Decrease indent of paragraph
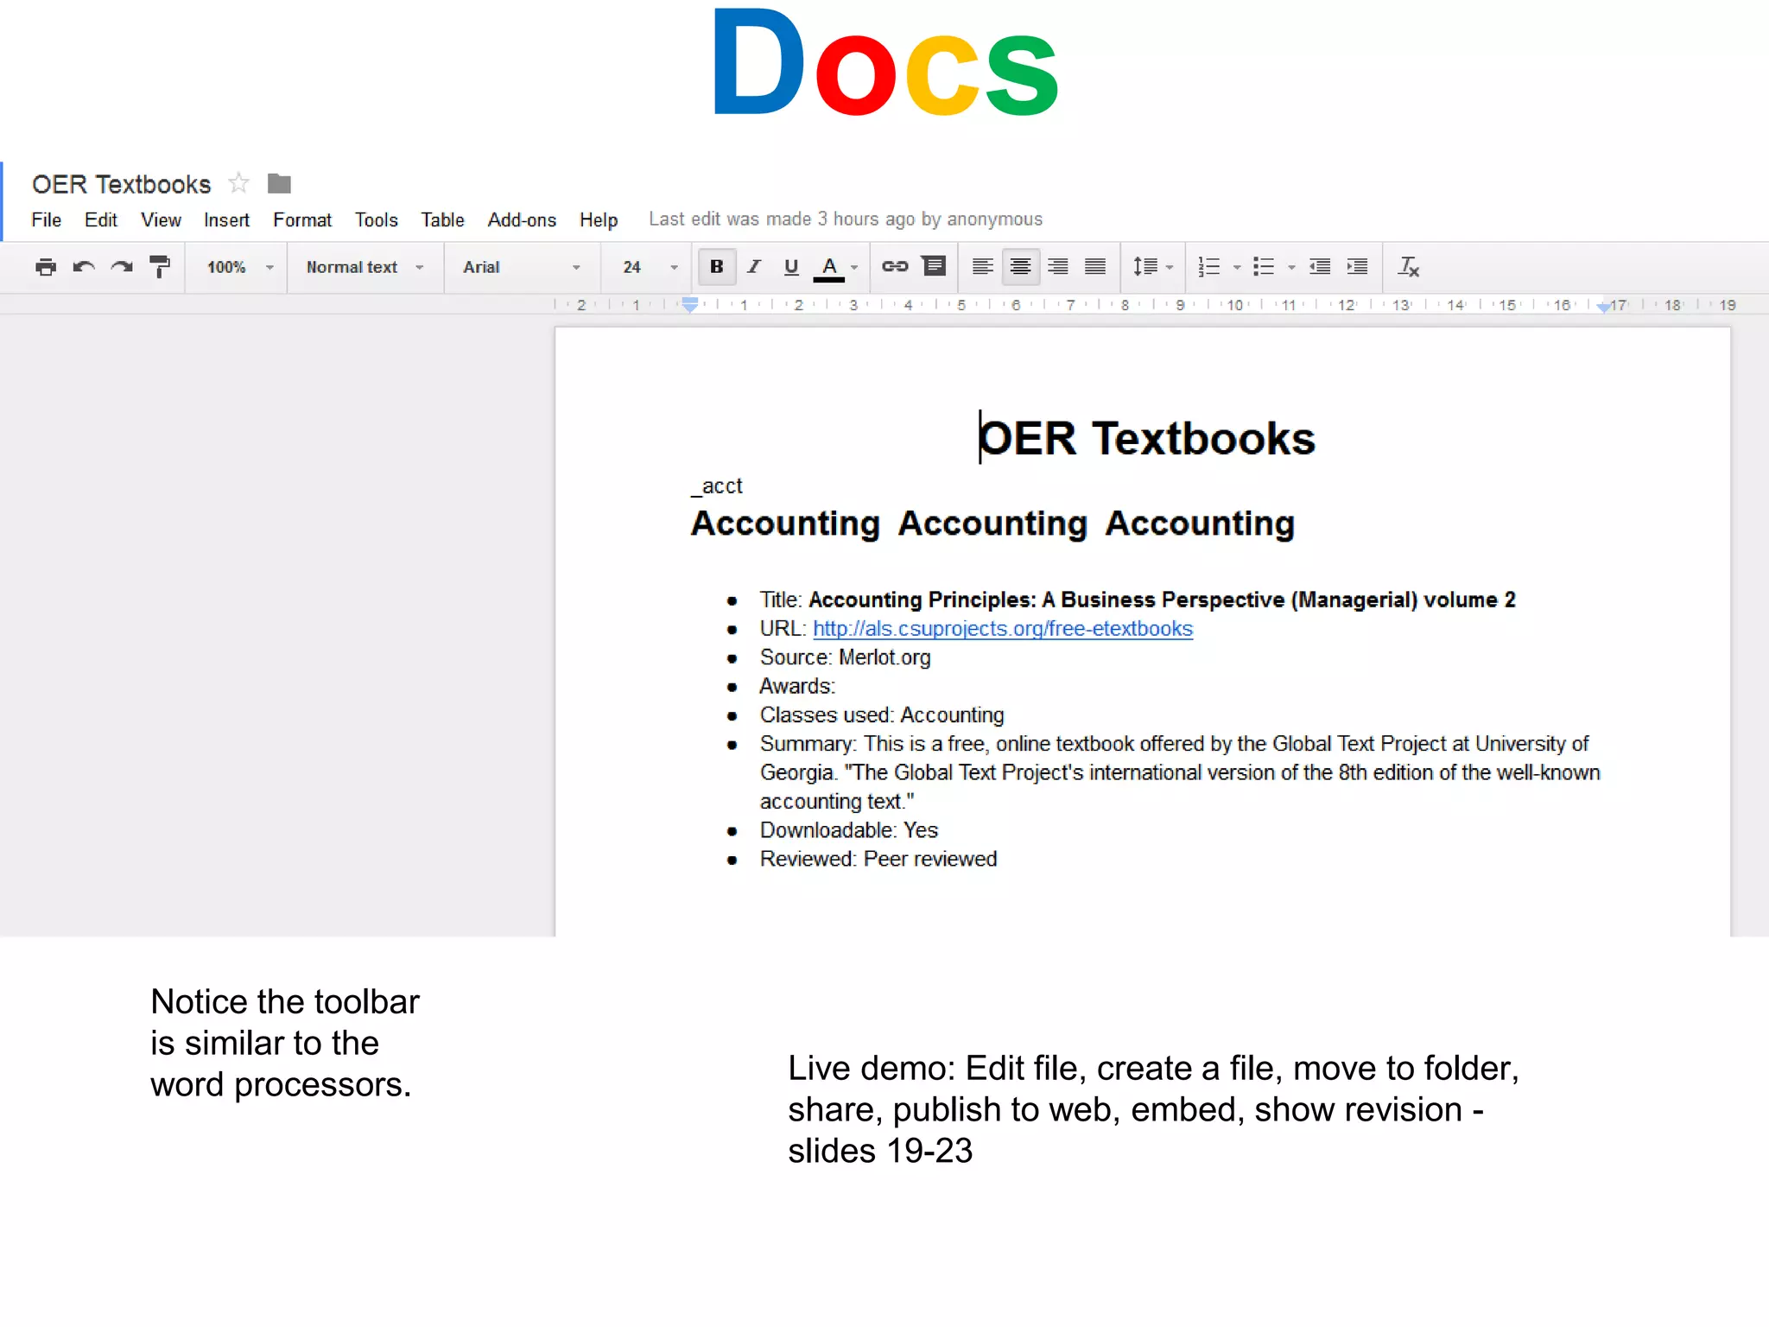Image resolution: width=1769 pixels, height=1327 pixels. 1320,267
